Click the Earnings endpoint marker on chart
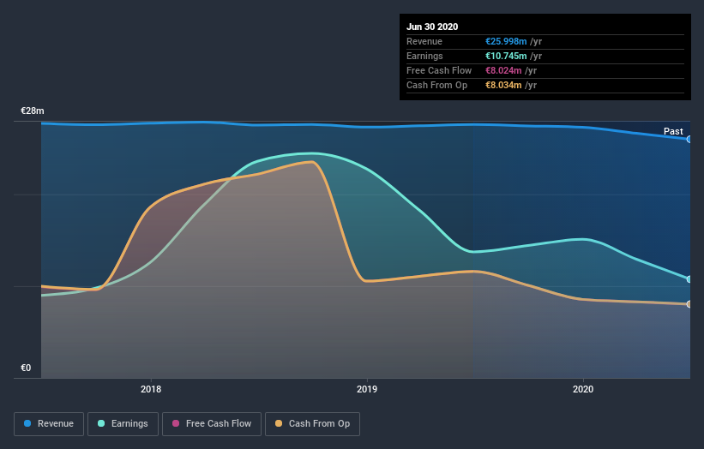The image size is (704, 449). pyautogui.click(x=689, y=279)
